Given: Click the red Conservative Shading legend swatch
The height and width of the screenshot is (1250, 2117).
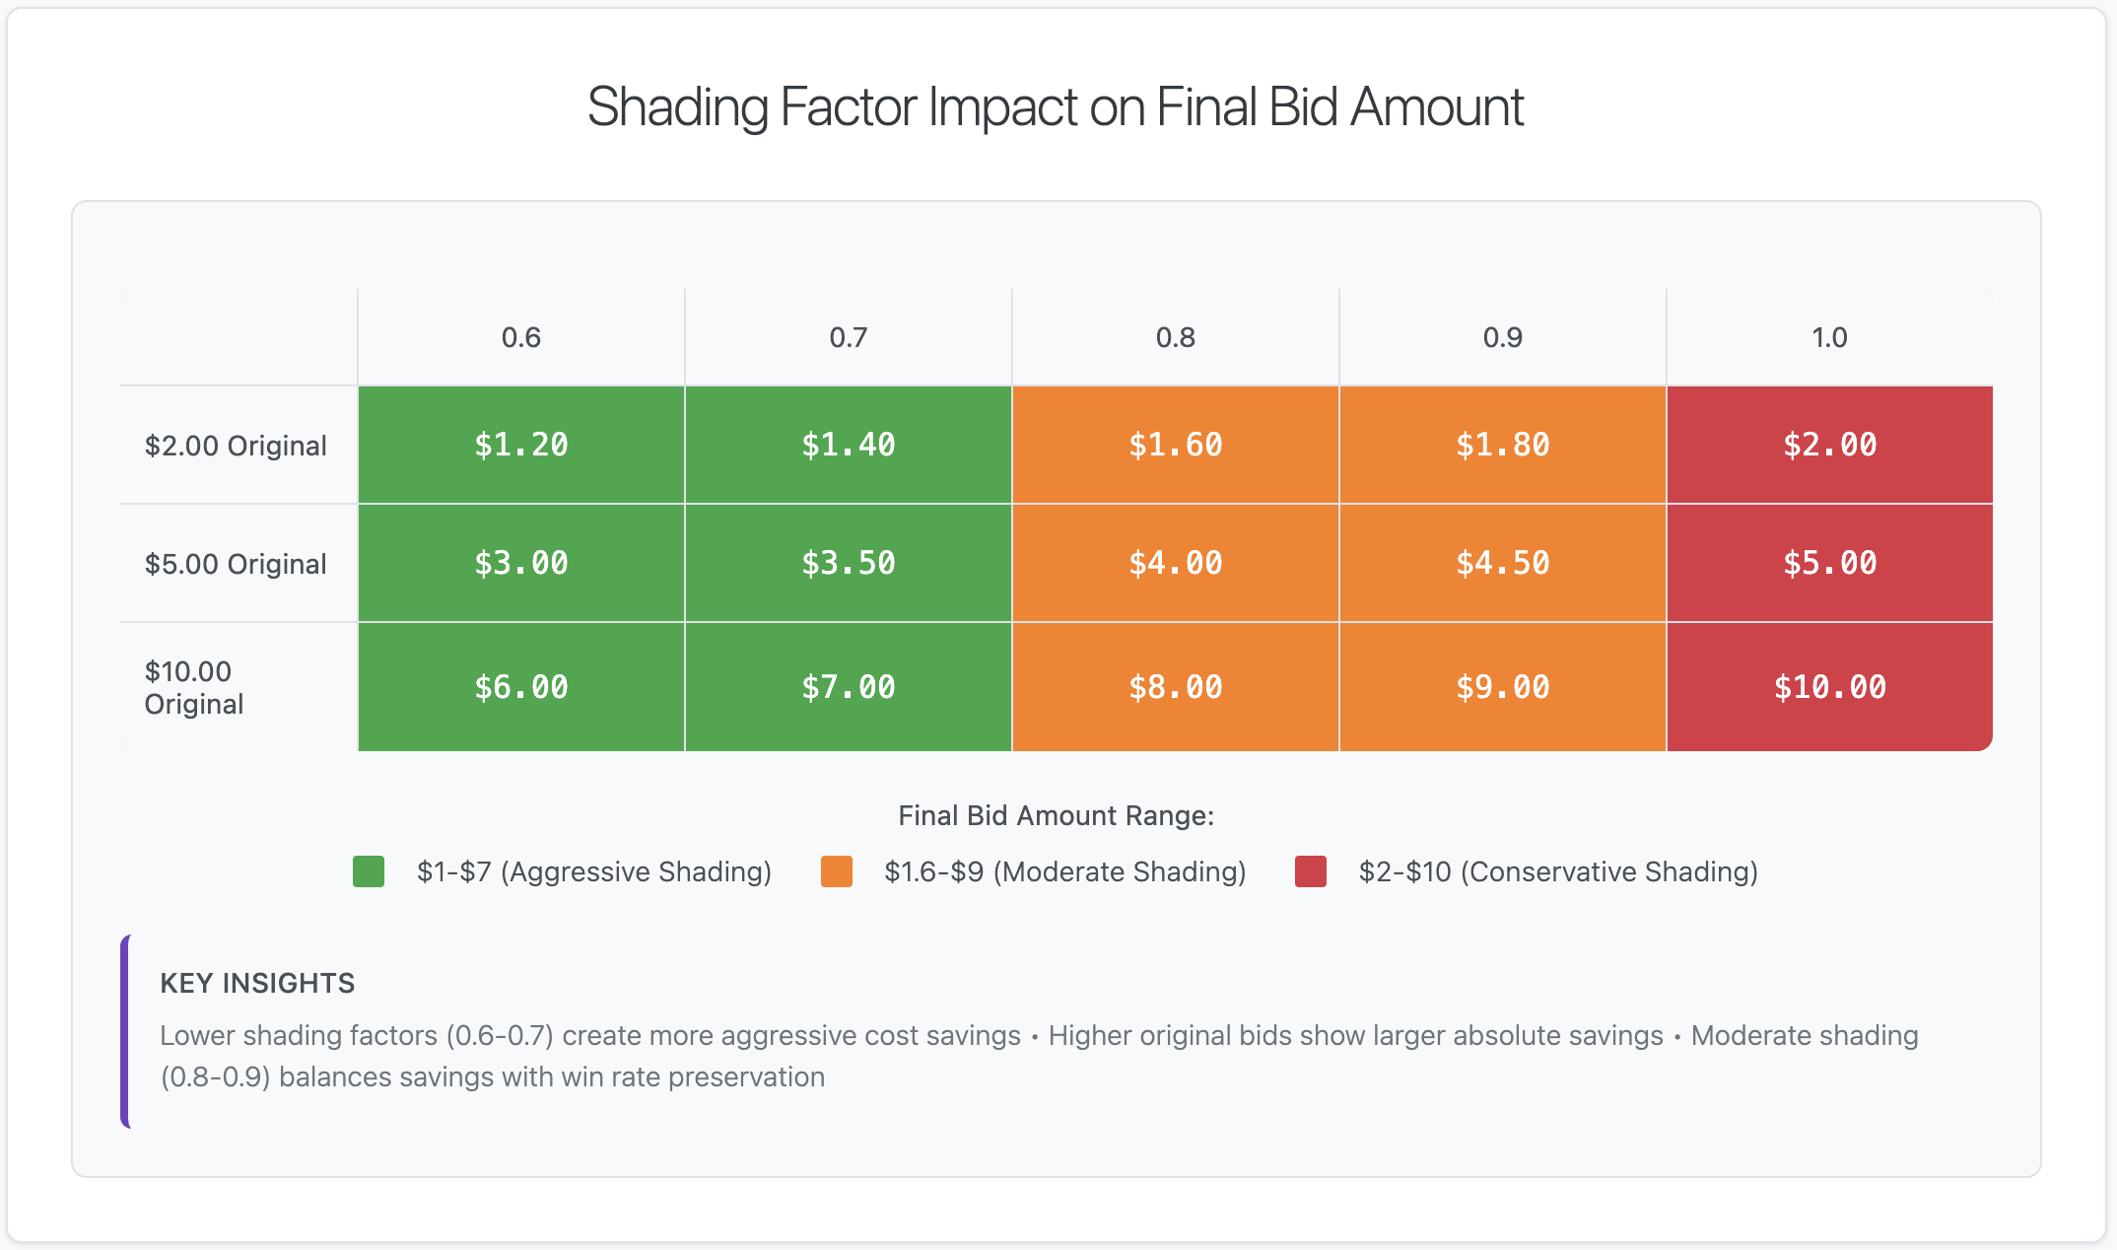Looking at the screenshot, I should [x=1311, y=871].
